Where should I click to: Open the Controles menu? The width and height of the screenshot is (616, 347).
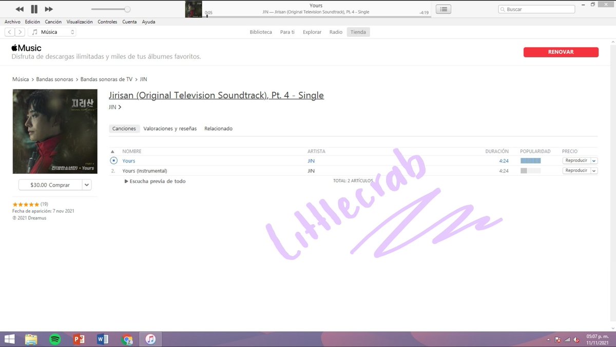107,22
